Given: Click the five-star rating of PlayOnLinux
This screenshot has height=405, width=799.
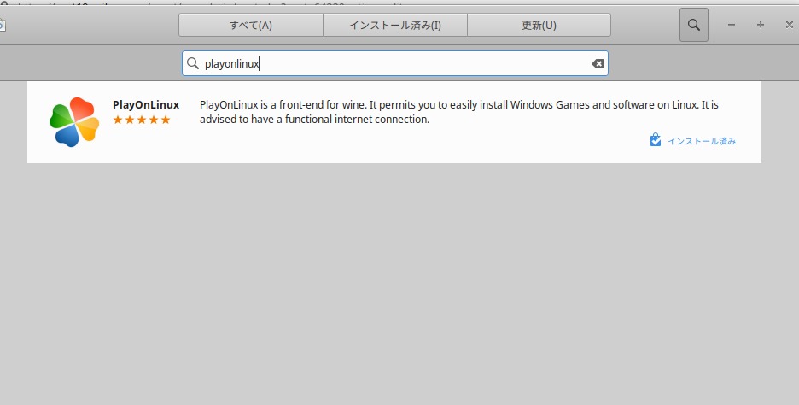Looking at the screenshot, I should click(142, 120).
